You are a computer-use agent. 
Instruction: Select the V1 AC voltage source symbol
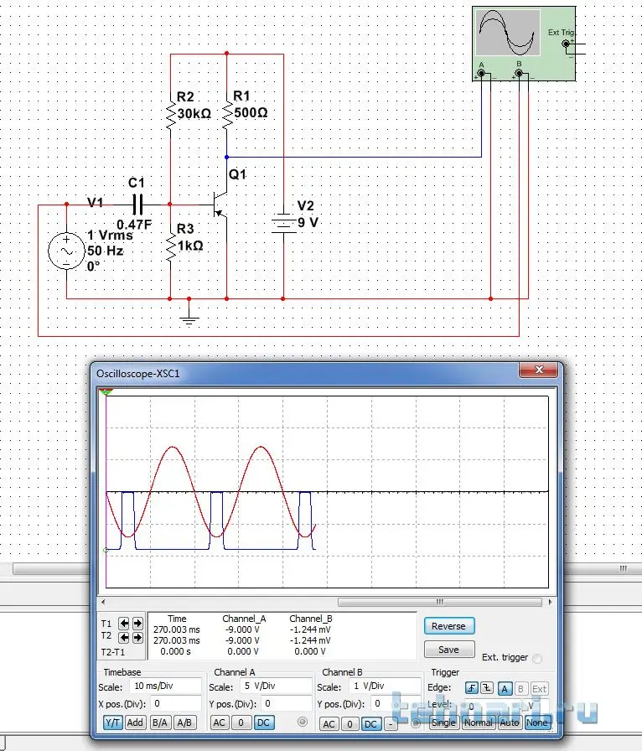[66, 251]
